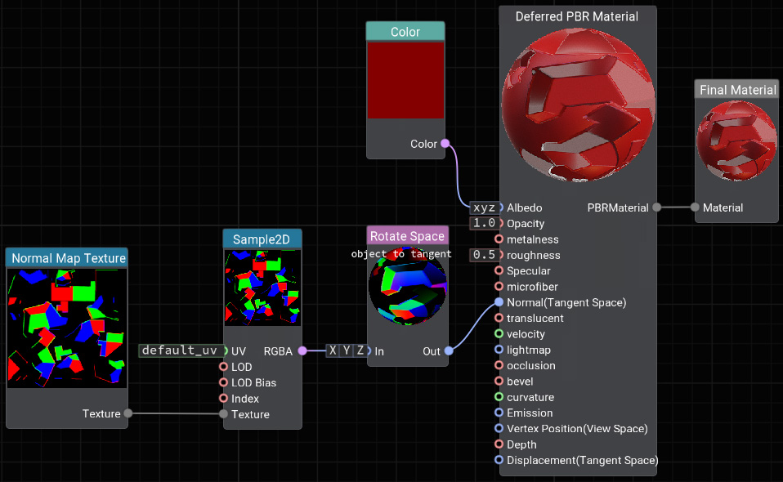Click the microfiber input port

[499, 287]
